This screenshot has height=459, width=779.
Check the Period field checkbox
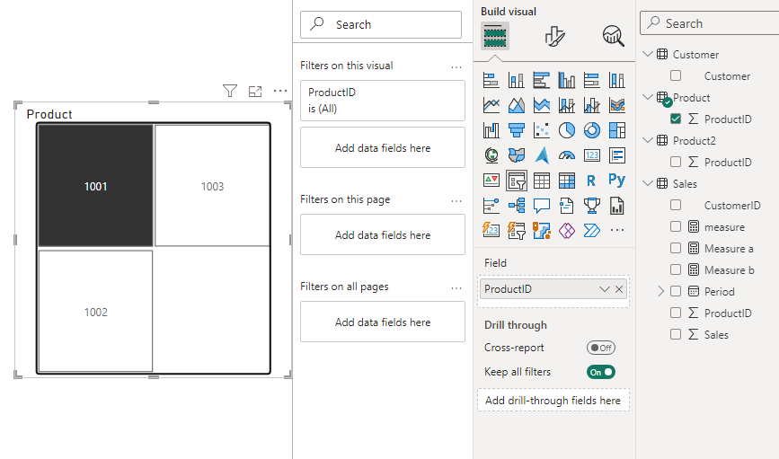(x=676, y=291)
